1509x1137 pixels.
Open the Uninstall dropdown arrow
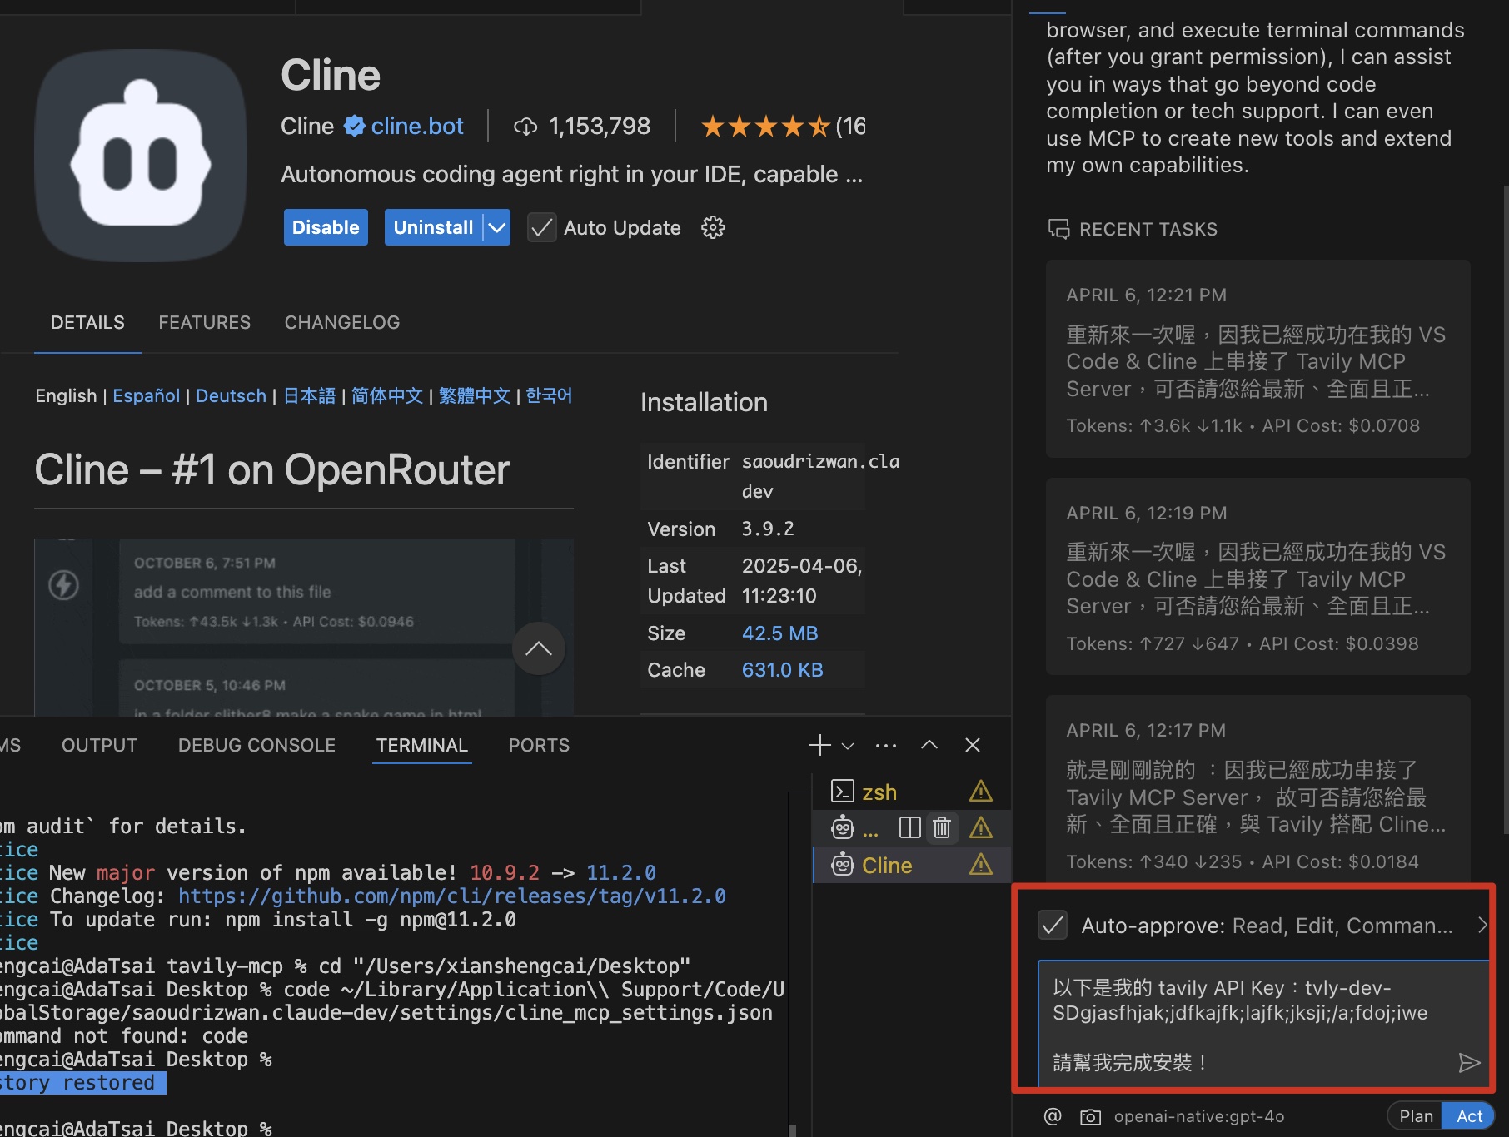(497, 227)
